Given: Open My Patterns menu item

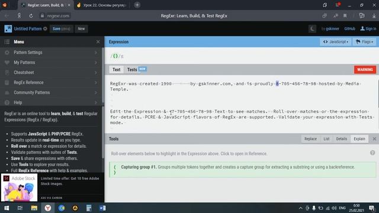Looking at the screenshot, I should click(x=51, y=63).
